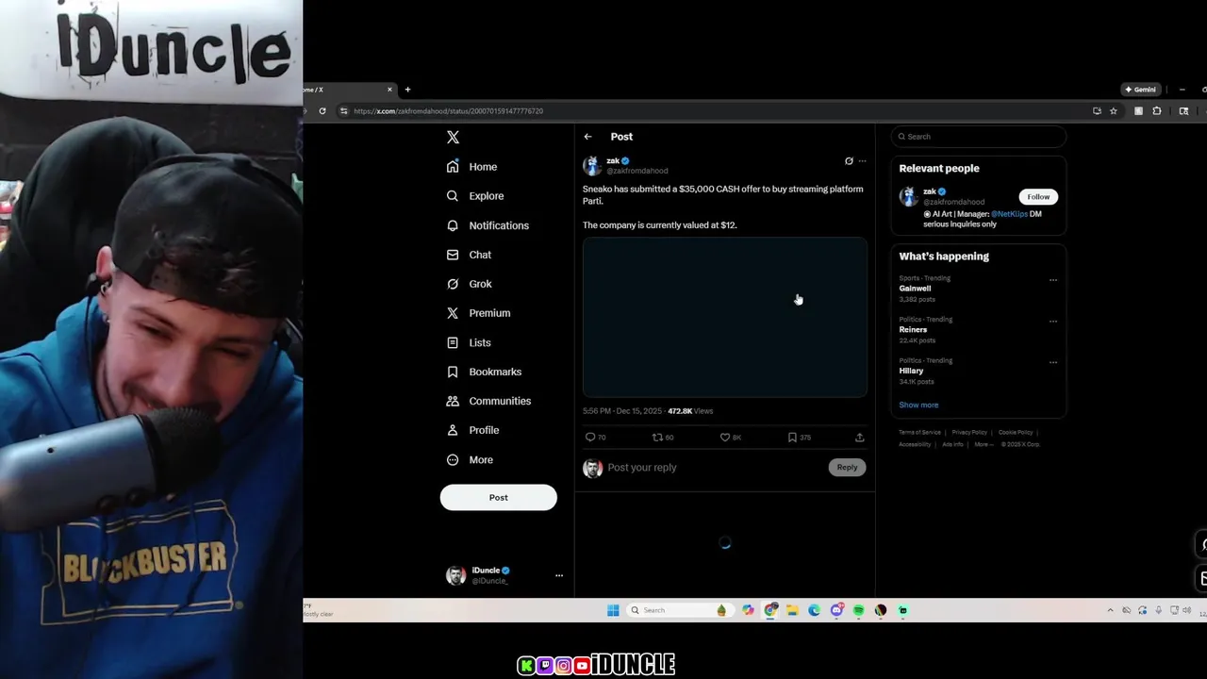Screen dimensions: 1207x679
Task: Expand the More menu in sidebar
Action: click(x=470, y=459)
